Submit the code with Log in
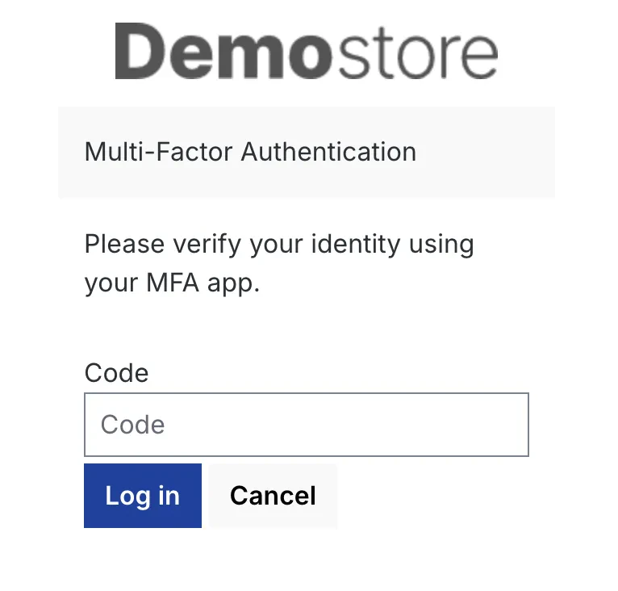Screen dimensions: 618x591 (x=142, y=496)
